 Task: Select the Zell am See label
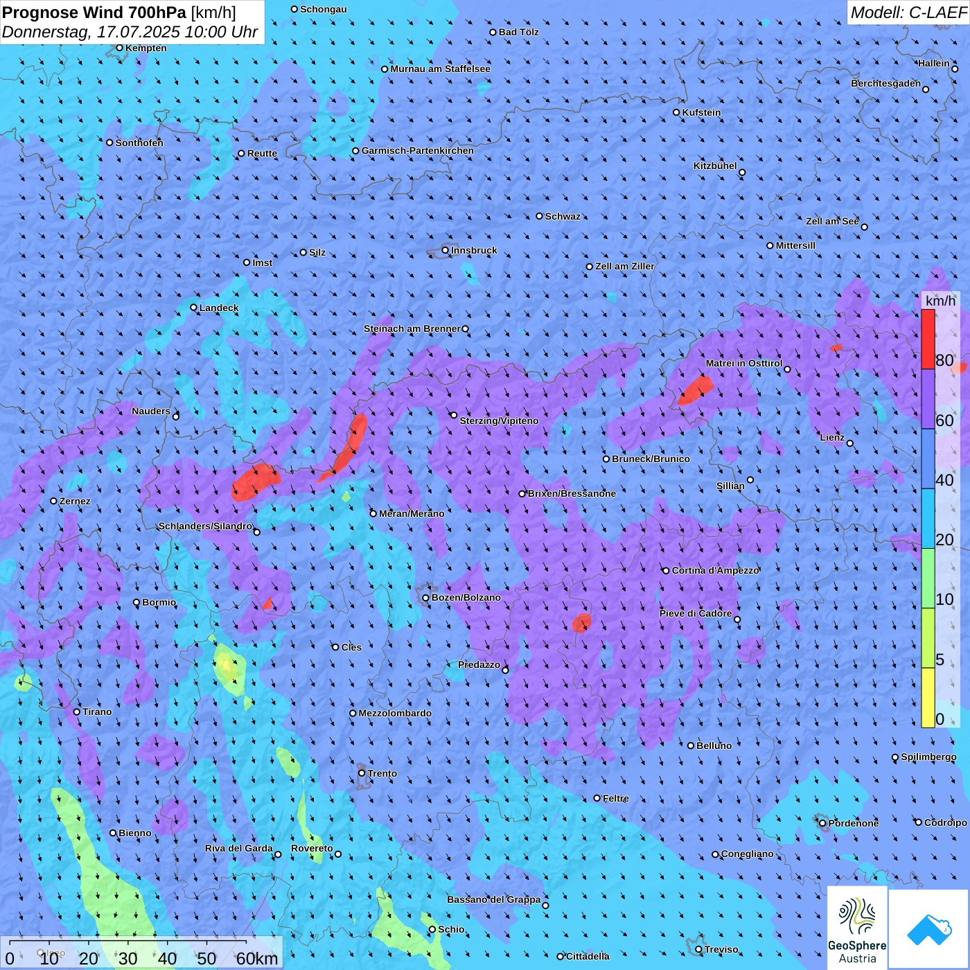tap(832, 221)
